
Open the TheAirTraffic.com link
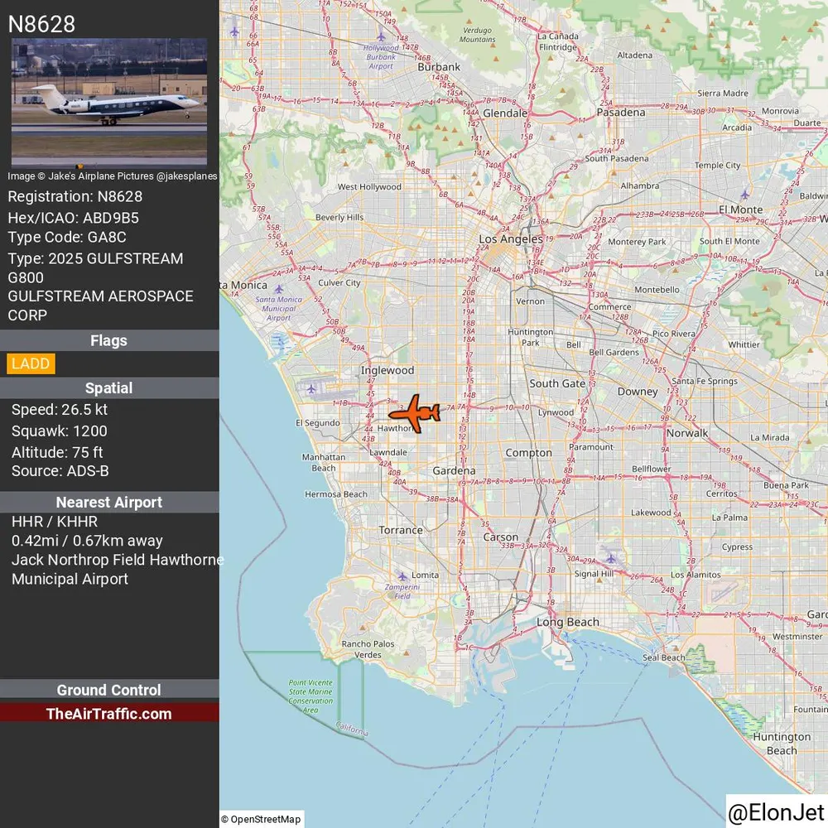(109, 714)
